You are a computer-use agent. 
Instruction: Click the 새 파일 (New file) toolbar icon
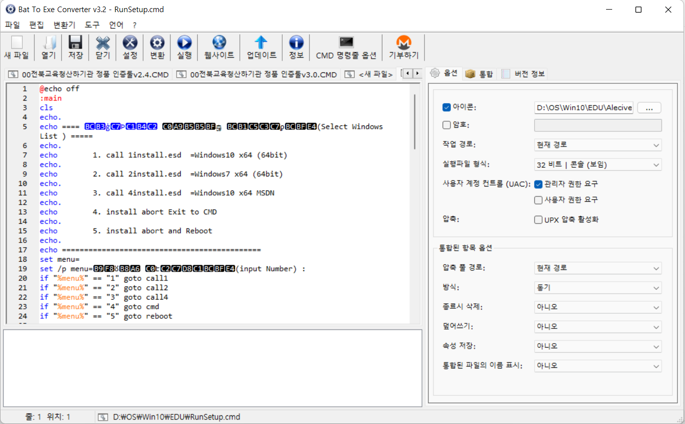(x=17, y=43)
